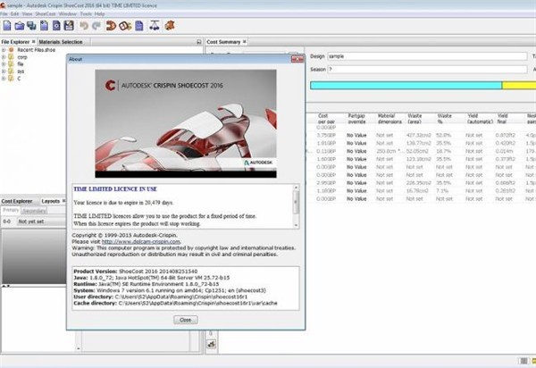The height and width of the screenshot is (368, 536).
Task: Close the Cost Summary tab
Action: pos(245,42)
